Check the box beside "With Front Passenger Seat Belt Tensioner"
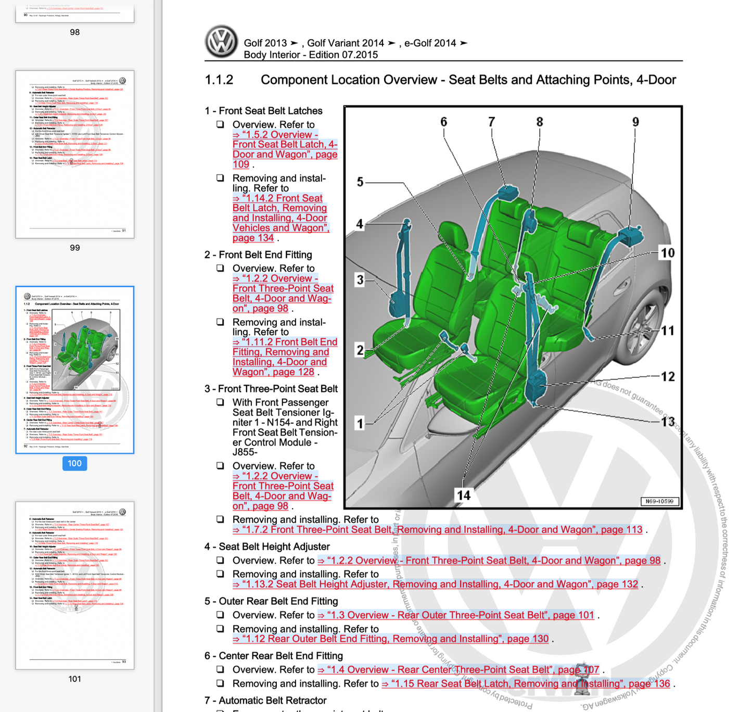 point(221,402)
